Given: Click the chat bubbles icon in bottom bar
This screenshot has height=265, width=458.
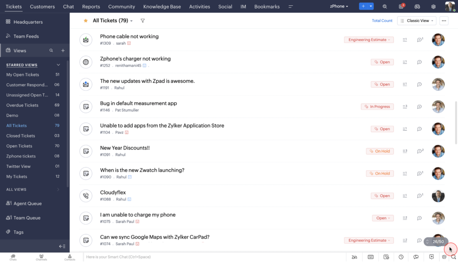Looking at the screenshot, I should [416, 257].
